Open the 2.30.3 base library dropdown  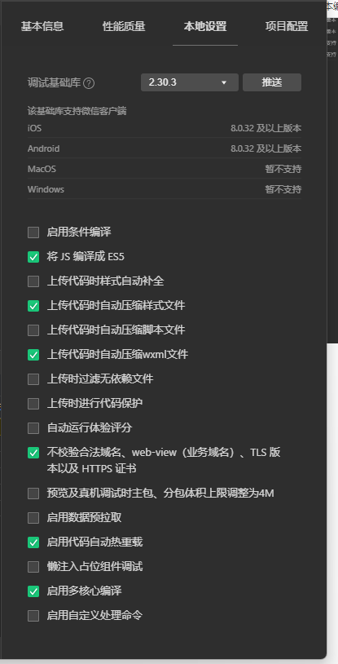[x=190, y=82]
